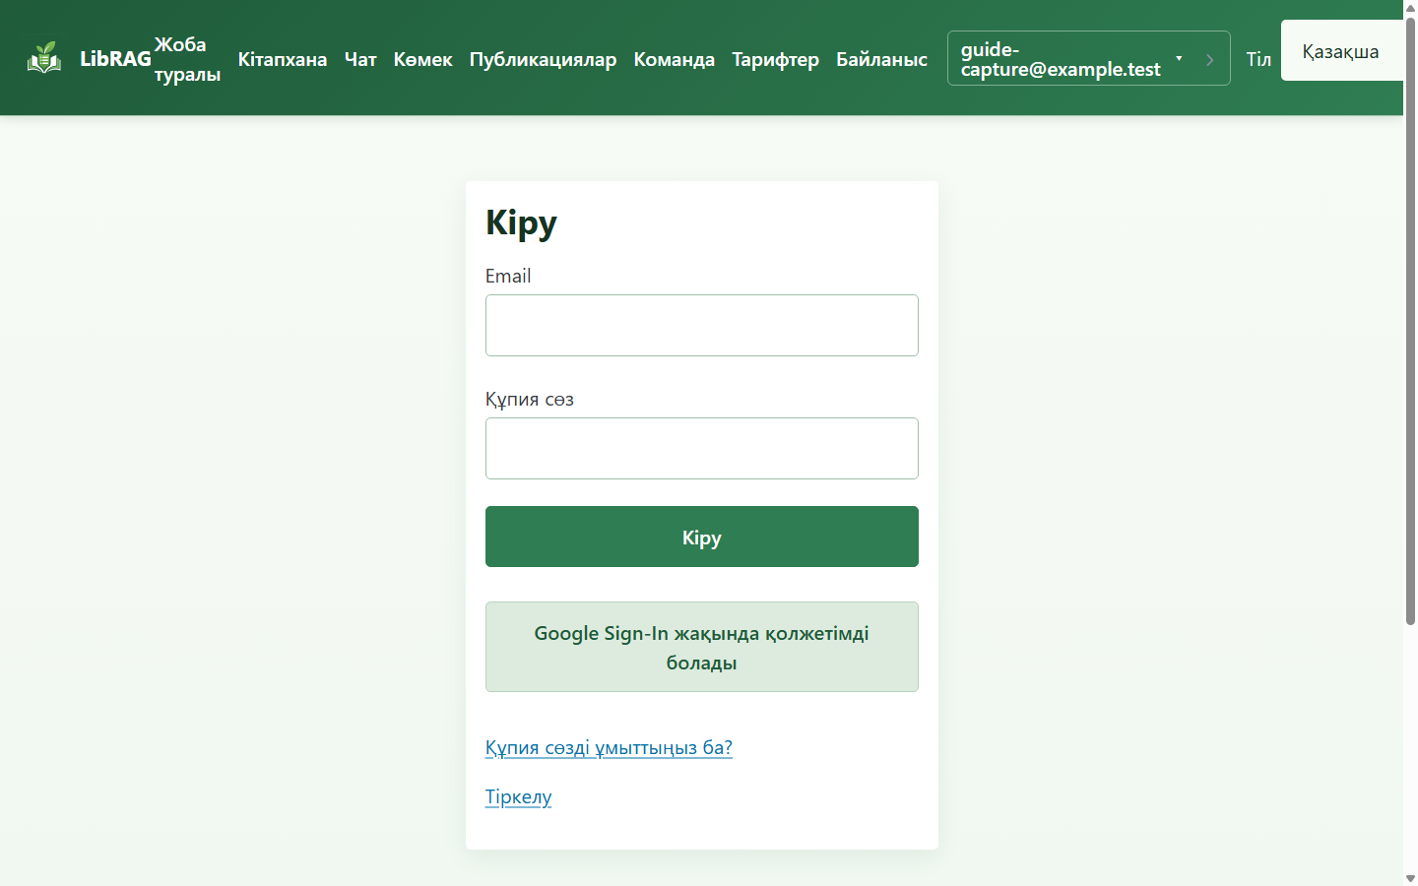
Task: Open Публикациялар from the navbar
Action: point(543,59)
